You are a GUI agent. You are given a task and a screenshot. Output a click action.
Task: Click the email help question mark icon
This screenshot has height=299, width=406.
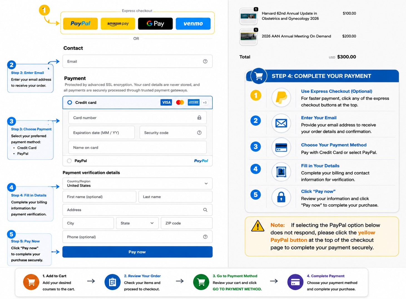[205, 61]
